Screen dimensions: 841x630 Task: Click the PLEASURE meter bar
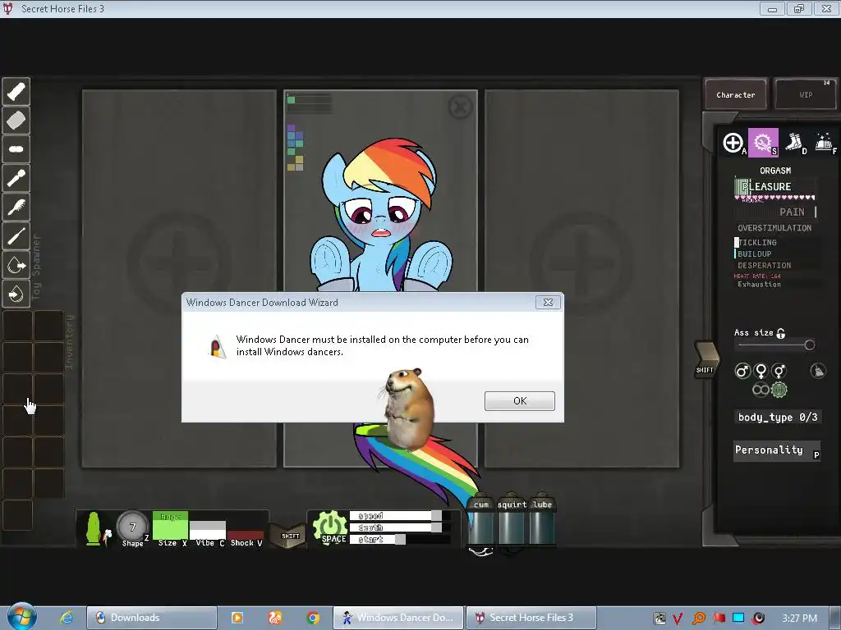pyautogui.click(x=775, y=186)
